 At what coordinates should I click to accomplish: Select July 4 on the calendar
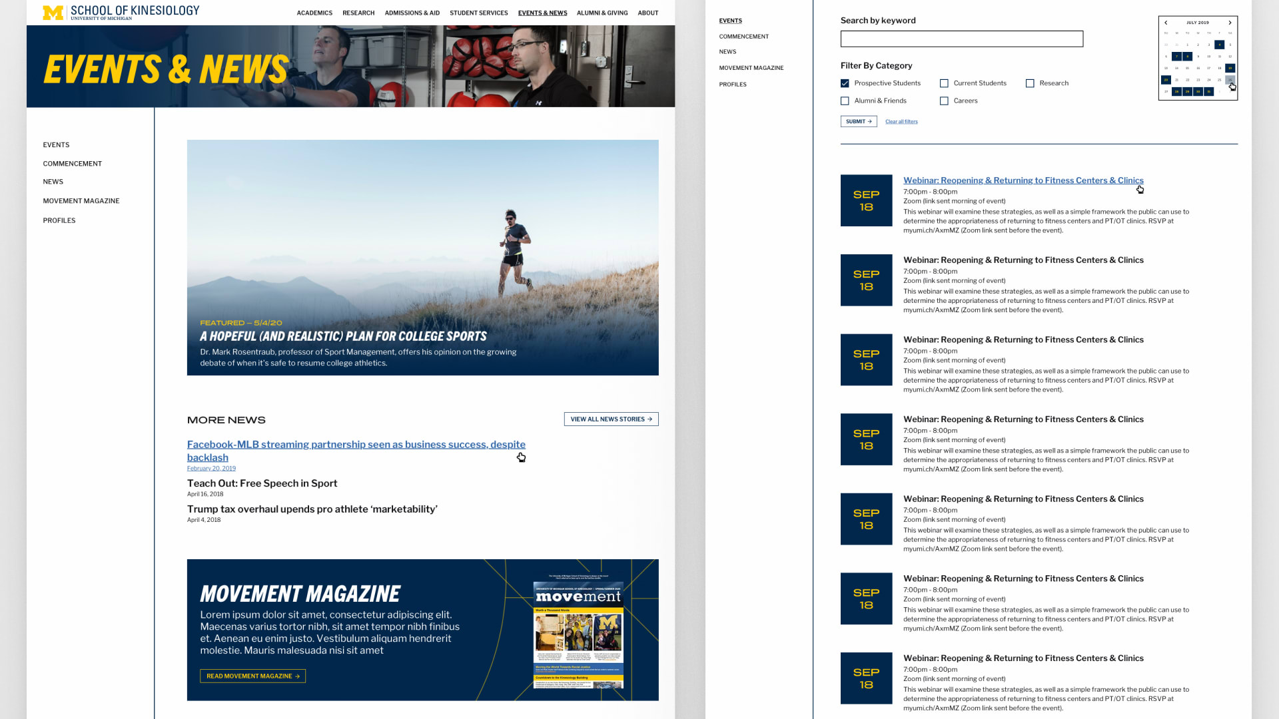[1219, 45]
